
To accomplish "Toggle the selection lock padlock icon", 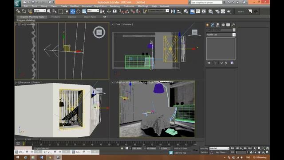I will 122,148.
